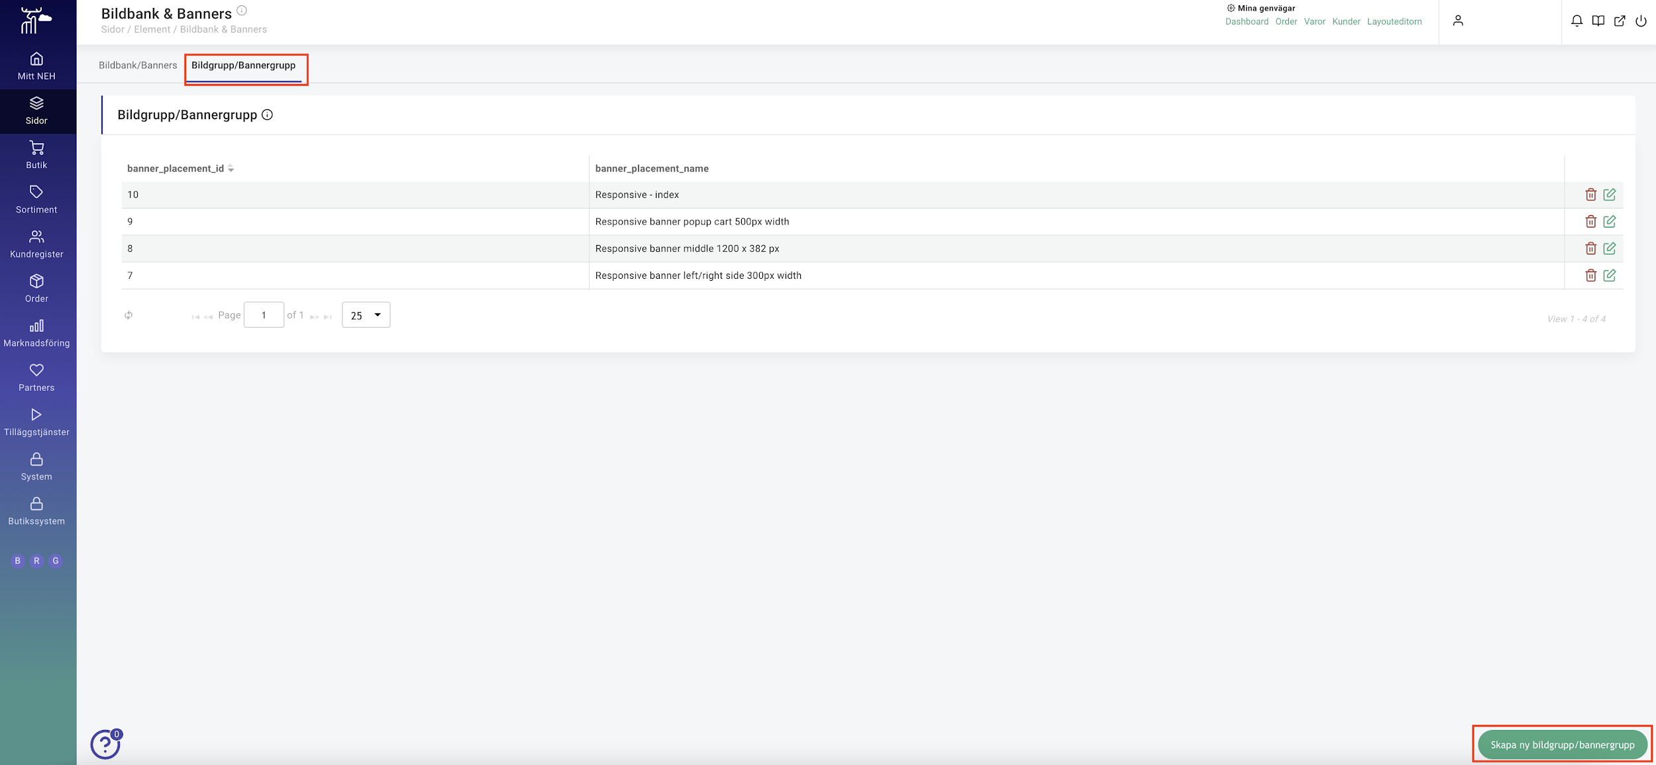Viewport: 1656px width, 765px height.
Task: Open the user profile icon
Action: (x=1458, y=21)
